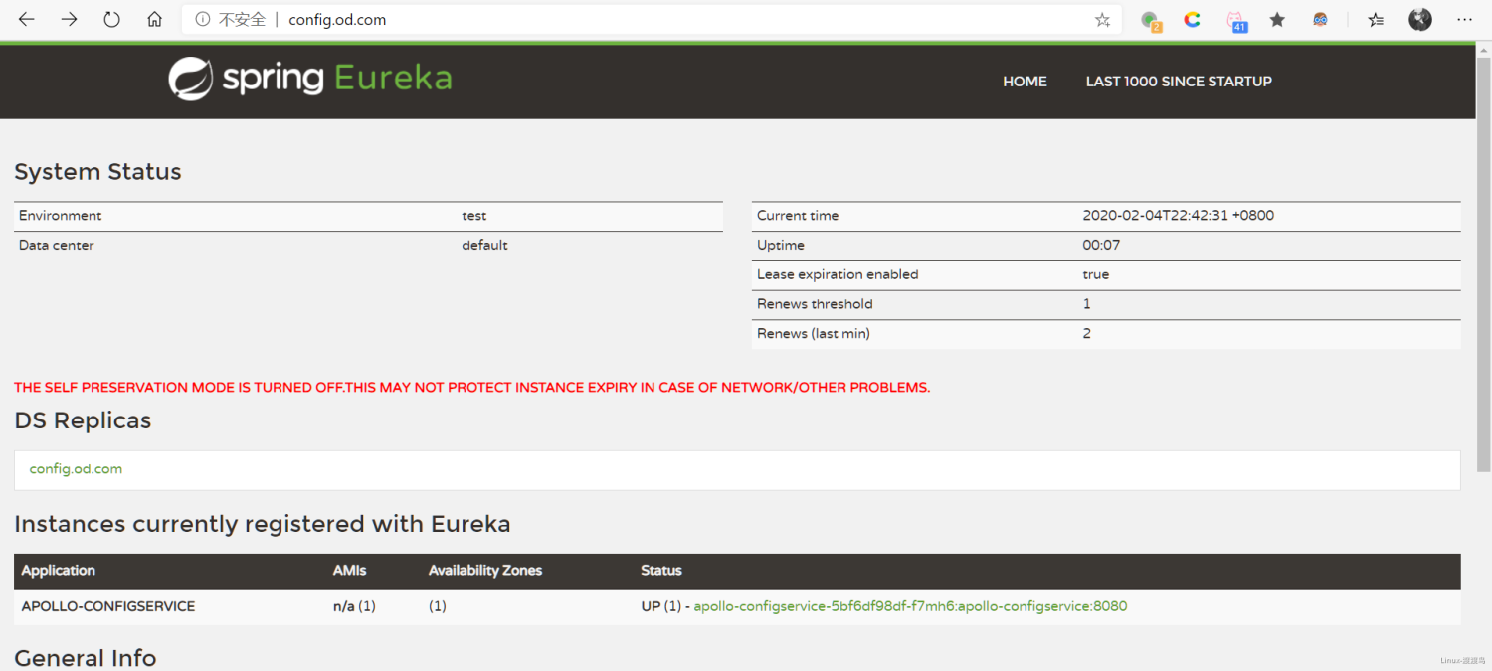
Task: Reload the page with the refresh icon
Action: pyautogui.click(x=111, y=20)
